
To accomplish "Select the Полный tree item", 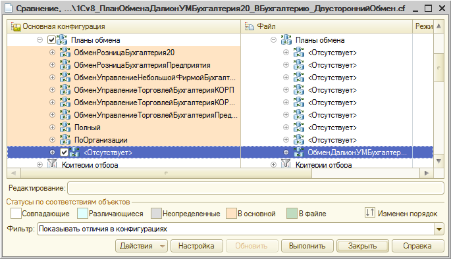I will (88, 128).
